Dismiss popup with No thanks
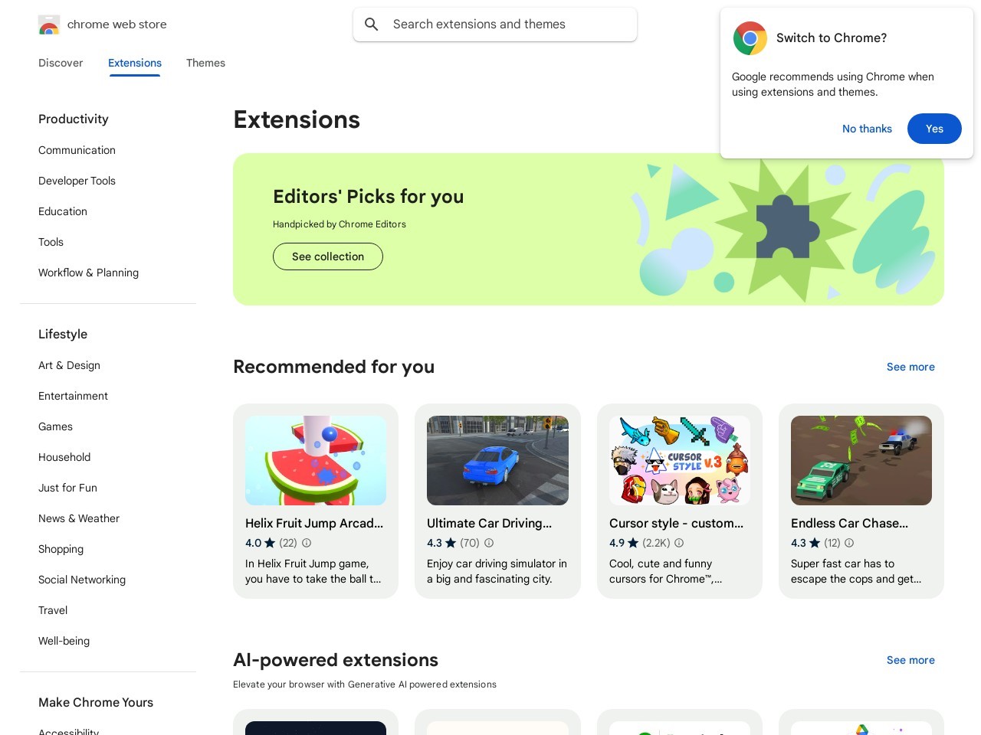The width and height of the screenshot is (981, 735). point(867,129)
